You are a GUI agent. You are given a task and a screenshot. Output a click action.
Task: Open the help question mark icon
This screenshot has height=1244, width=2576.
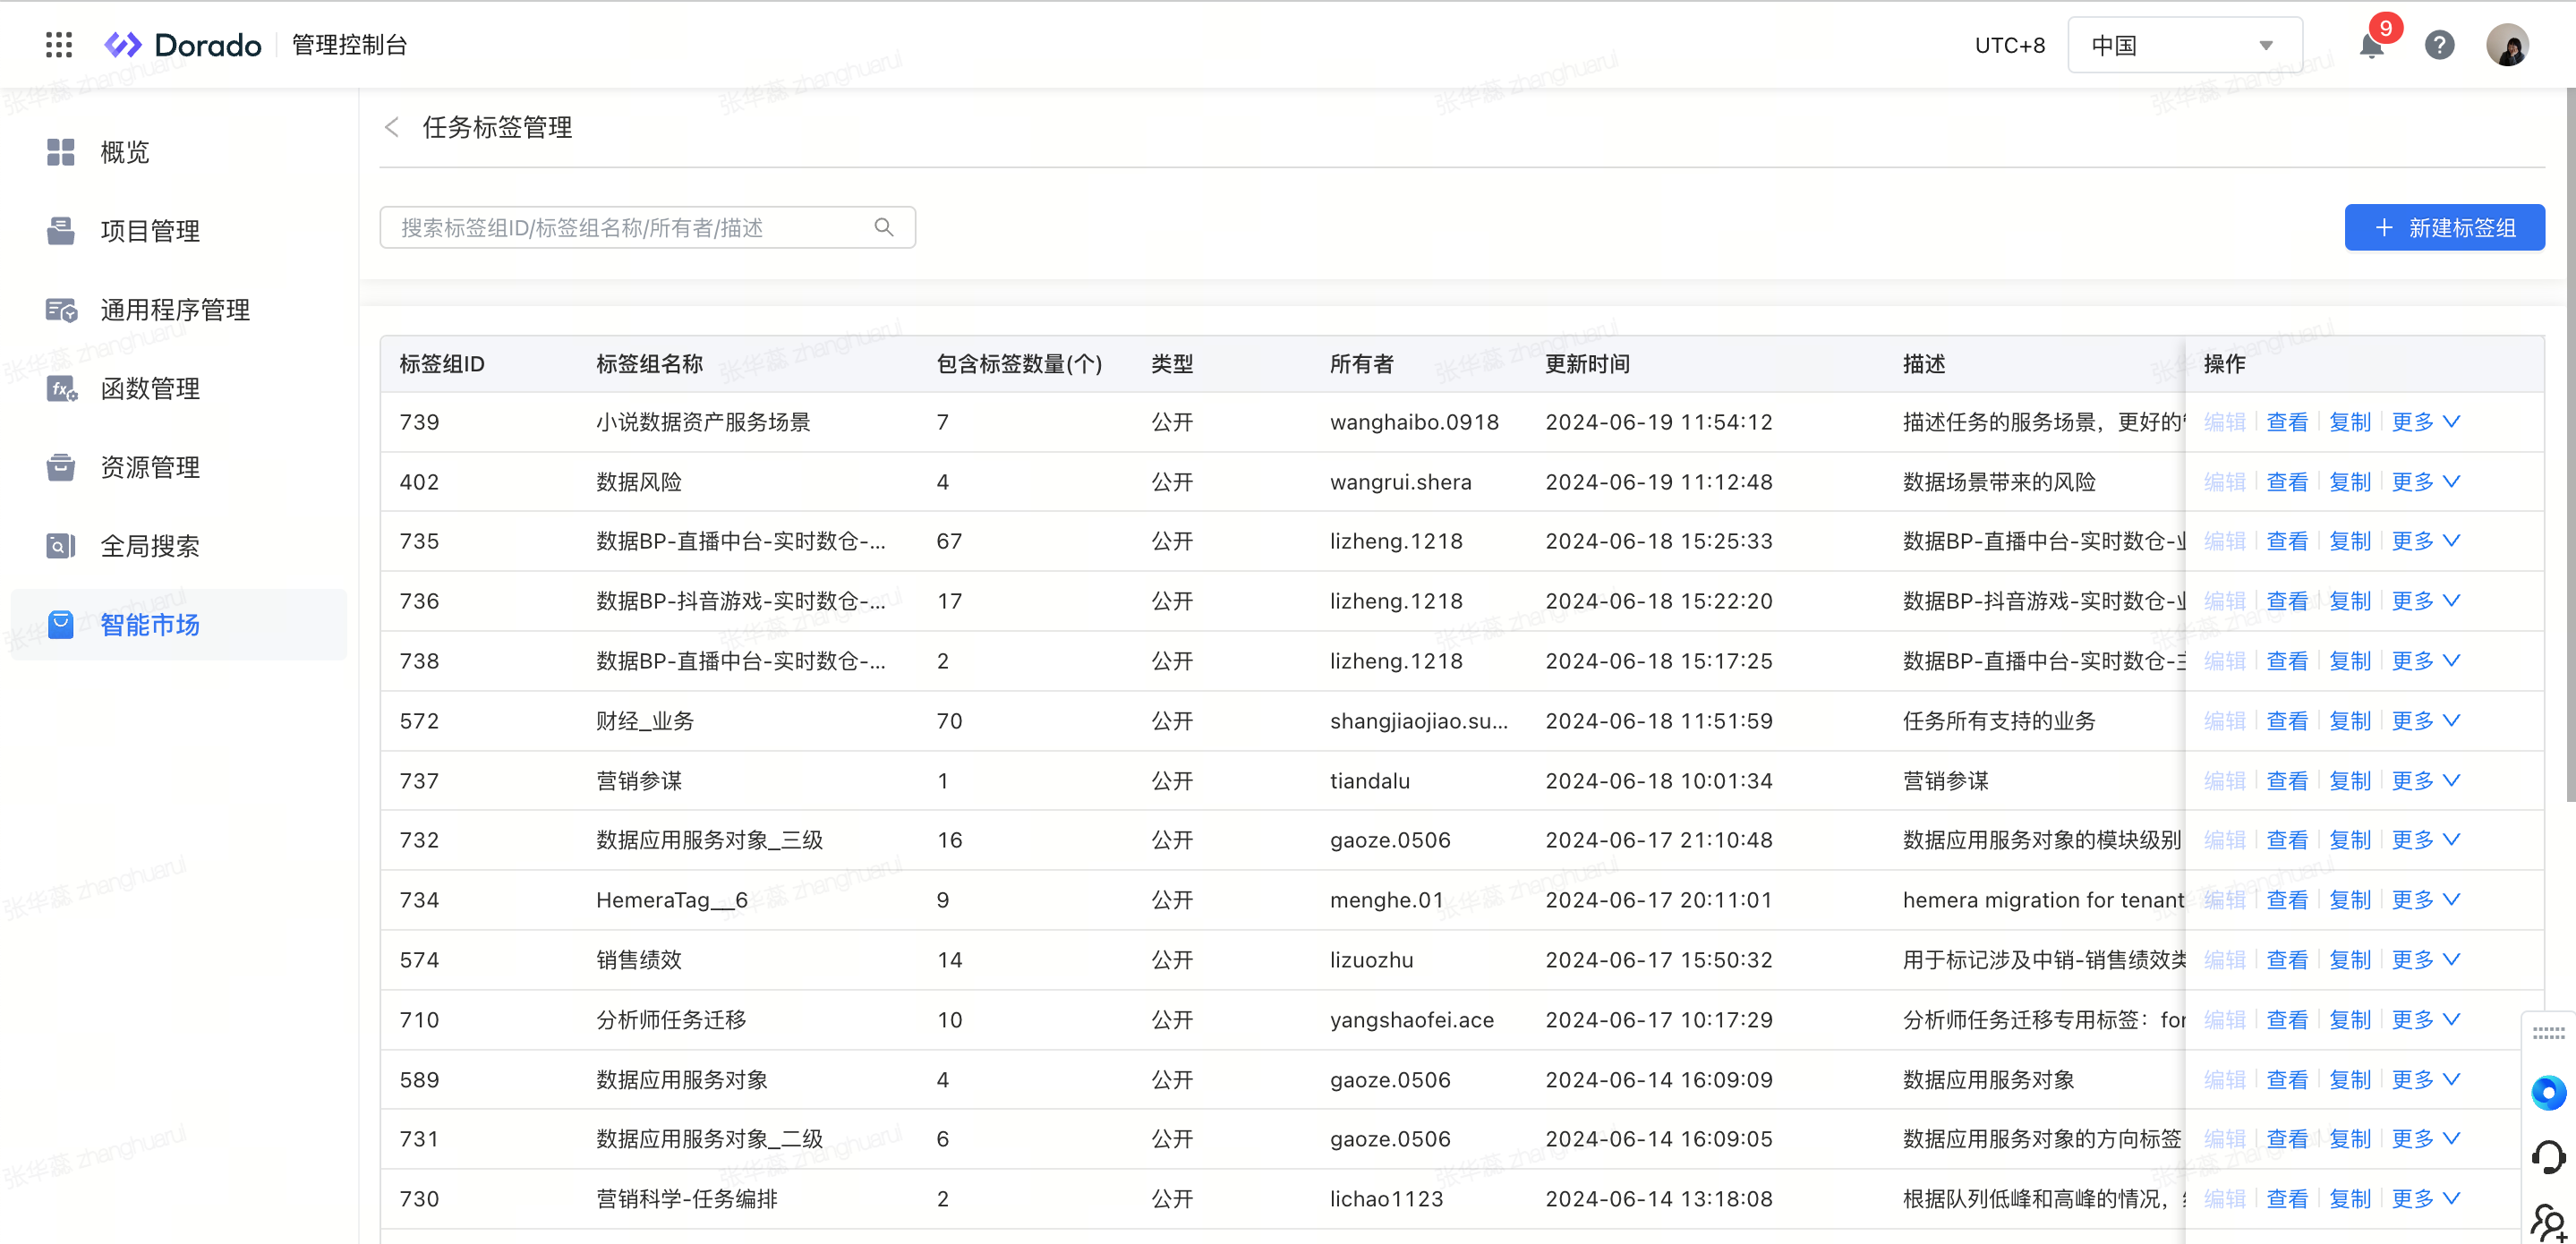pos(2439,46)
